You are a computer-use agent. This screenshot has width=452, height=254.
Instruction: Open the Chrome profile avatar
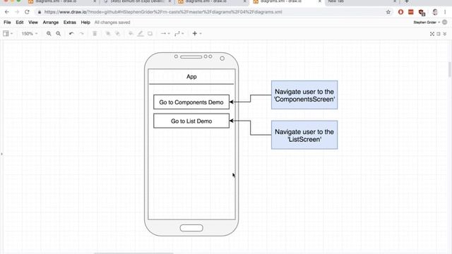click(435, 12)
